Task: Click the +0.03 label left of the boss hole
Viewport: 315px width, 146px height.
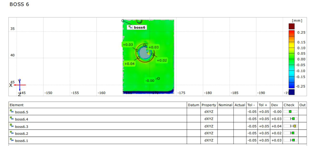Action: [128, 45]
